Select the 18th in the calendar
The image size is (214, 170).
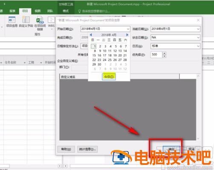110,55
